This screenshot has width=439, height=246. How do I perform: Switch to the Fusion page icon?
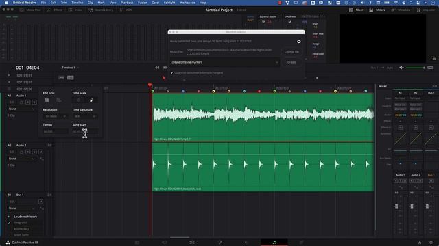click(219, 243)
